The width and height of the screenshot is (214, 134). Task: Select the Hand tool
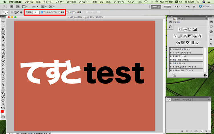coord(3,101)
